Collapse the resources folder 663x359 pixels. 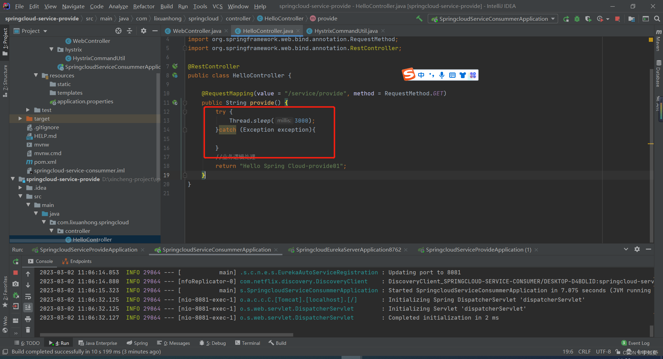click(x=36, y=75)
